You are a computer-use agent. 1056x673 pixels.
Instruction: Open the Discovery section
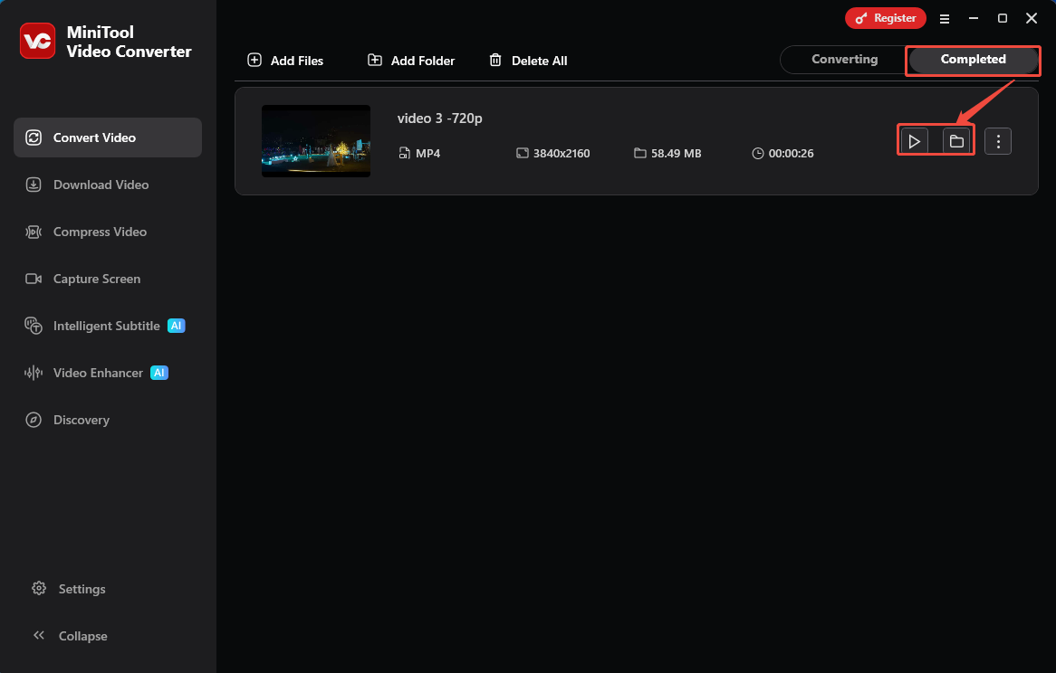108,421
